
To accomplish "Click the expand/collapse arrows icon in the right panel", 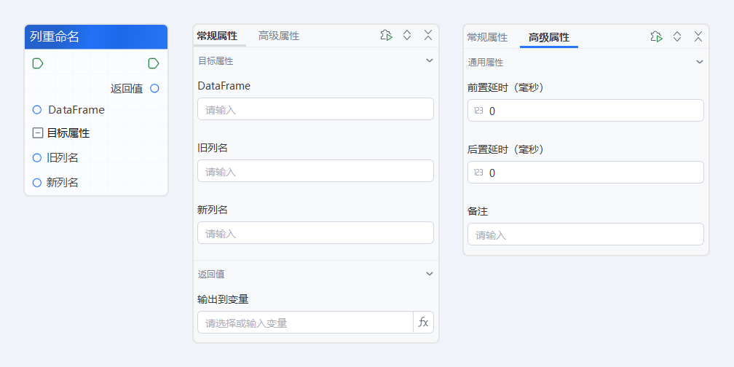I will 677,36.
